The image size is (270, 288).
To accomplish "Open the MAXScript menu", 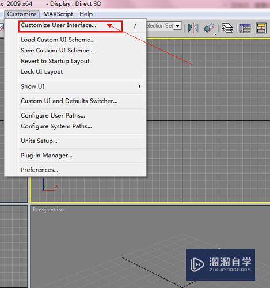I will 58,14.
